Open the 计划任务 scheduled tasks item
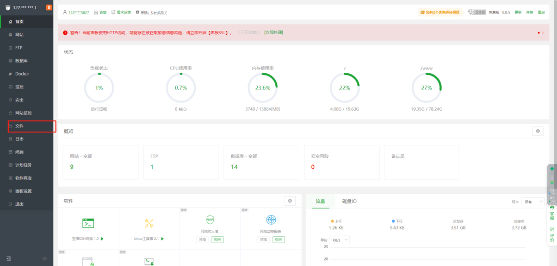The height and width of the screenshot is (266, 557). [27, 165]
